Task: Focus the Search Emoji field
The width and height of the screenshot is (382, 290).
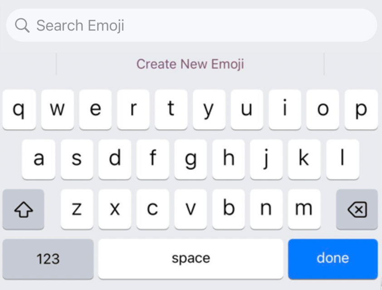Action: [191, 25]
